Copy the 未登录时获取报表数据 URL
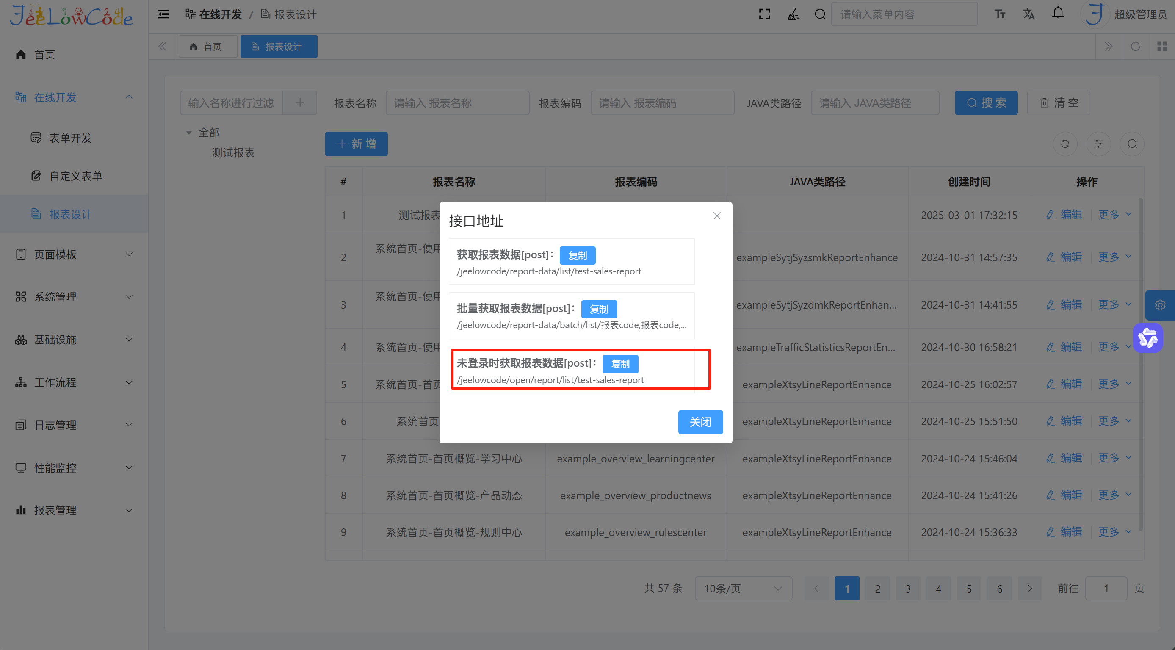The width and height of the screenshot is (1175, 650). 620,364
